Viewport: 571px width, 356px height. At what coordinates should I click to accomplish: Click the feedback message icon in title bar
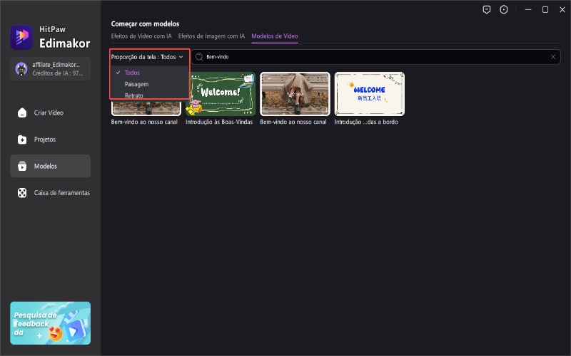click(487, 10)
